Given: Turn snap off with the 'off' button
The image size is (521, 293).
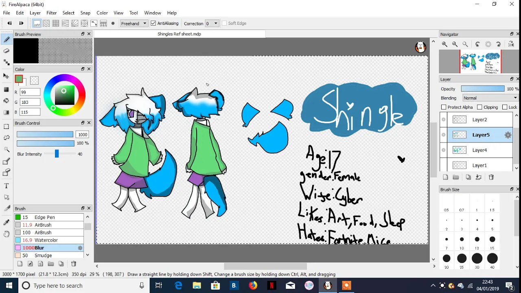Looking at the screenshot, I should pos(37,24).
